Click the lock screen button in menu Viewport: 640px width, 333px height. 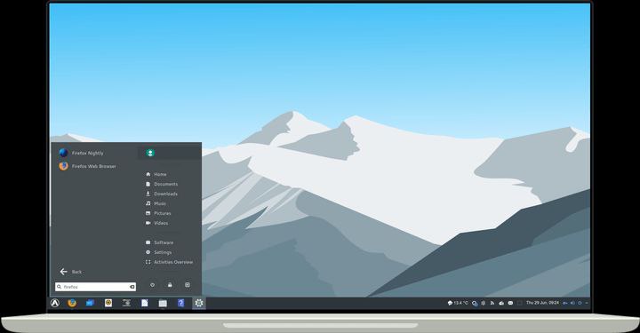coord(170,285)
